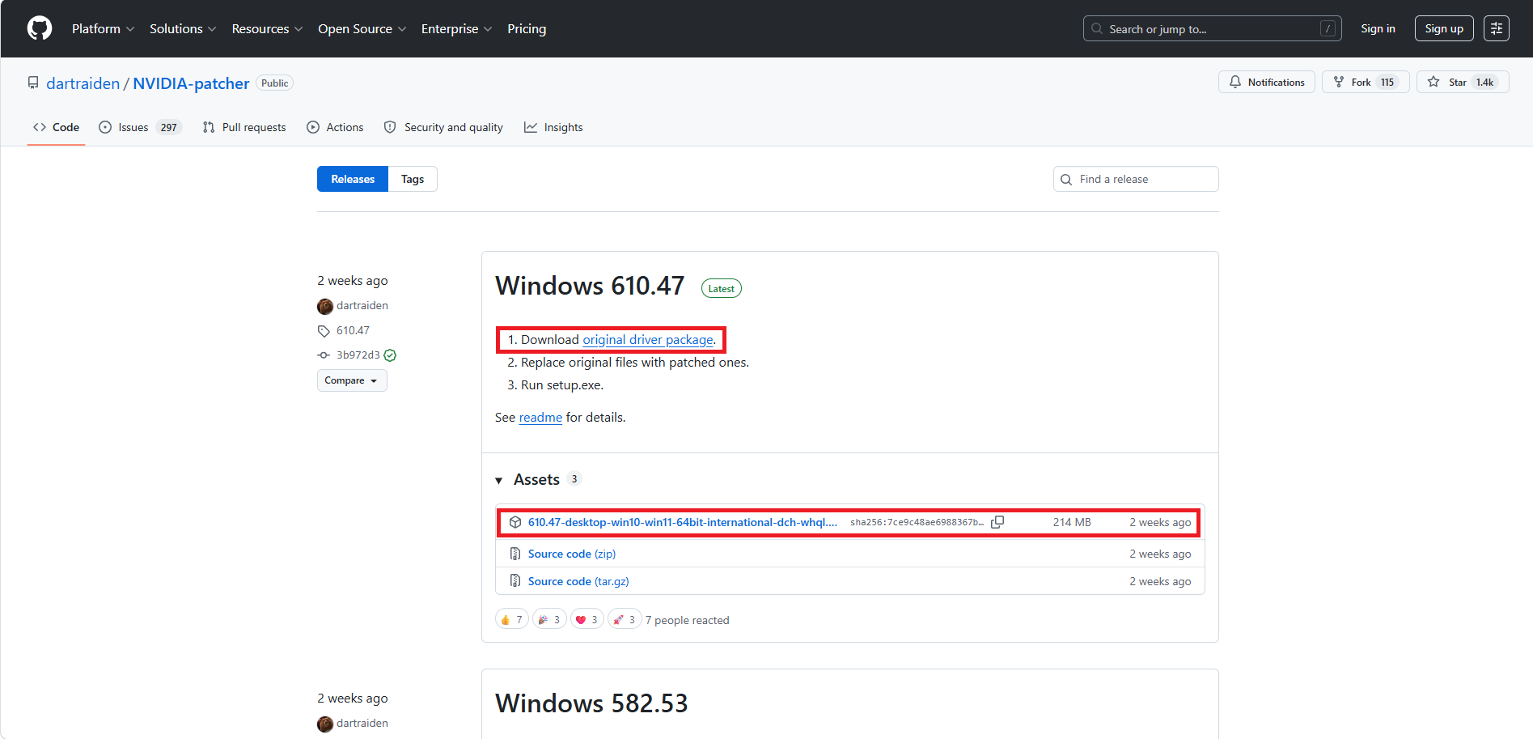Click the heart reaction
This screenshot has height=739, width=1533.
tap(587, 620)
